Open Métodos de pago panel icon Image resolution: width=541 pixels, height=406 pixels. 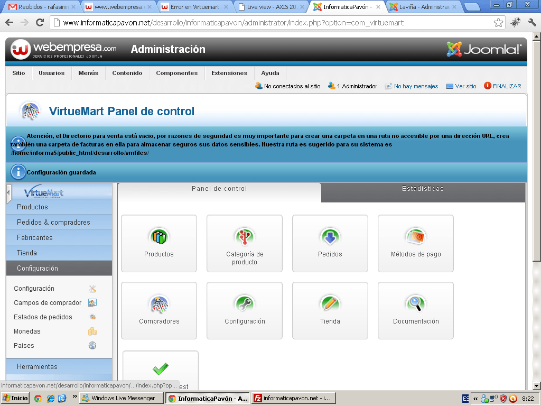[416, 243]
